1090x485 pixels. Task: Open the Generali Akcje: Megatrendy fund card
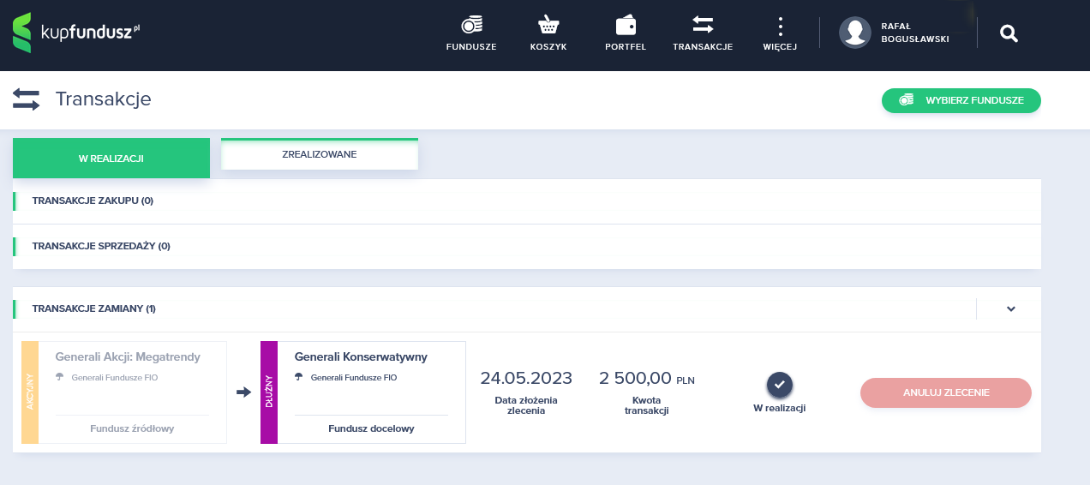coord(124,392)
